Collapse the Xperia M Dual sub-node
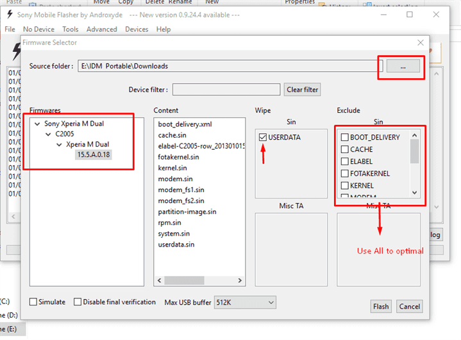461x340 pixels. 59,145
